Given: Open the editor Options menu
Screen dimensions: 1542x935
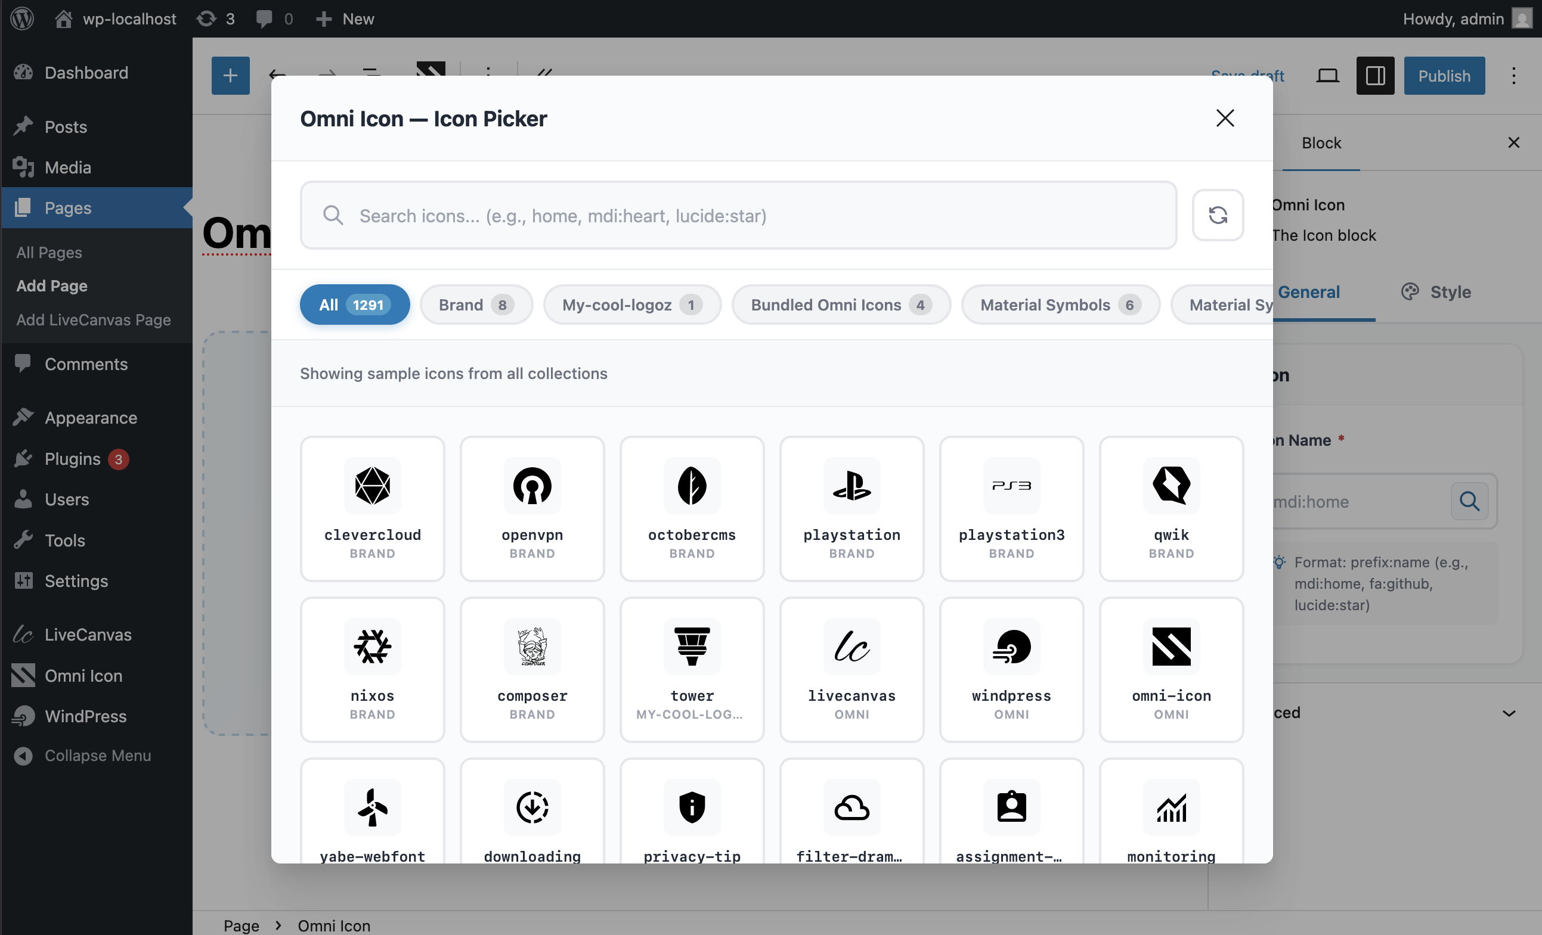Looking at the screenshot, I should 1514,76.
